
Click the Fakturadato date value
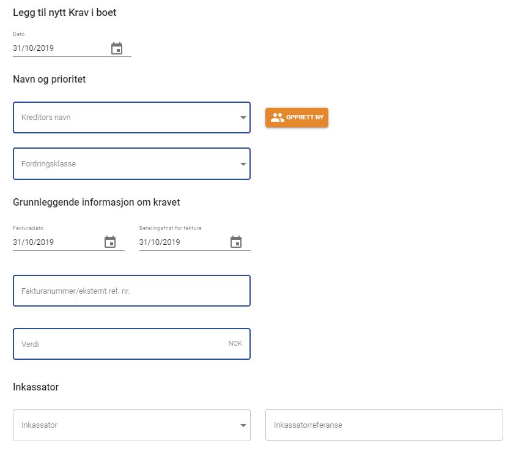click(34, 242)
